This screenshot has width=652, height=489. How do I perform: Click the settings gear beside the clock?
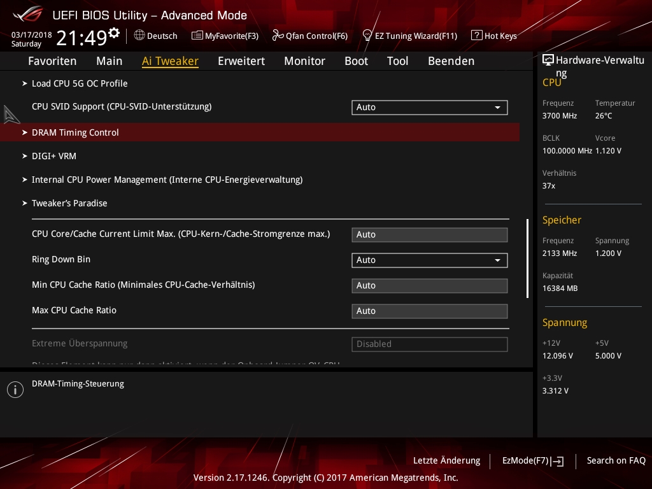114,32
